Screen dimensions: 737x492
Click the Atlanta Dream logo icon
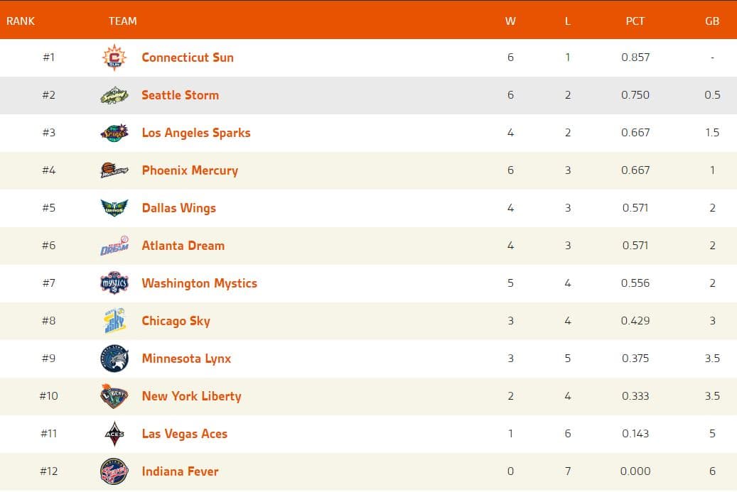(x=114, y=246)
